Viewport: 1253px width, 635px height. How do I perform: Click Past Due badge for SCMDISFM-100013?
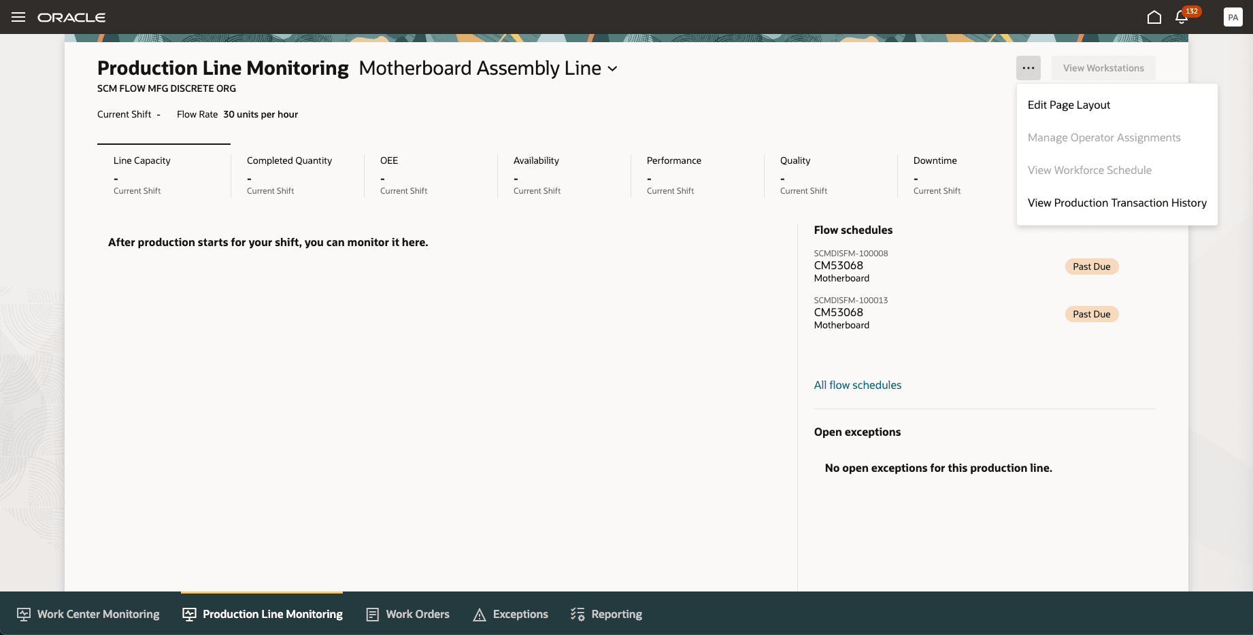[1092, 314]
